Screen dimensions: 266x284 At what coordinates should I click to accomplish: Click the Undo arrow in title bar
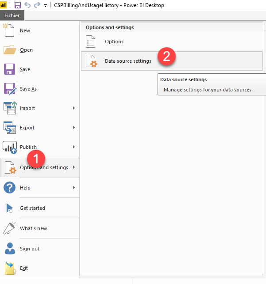click(27, 5)
